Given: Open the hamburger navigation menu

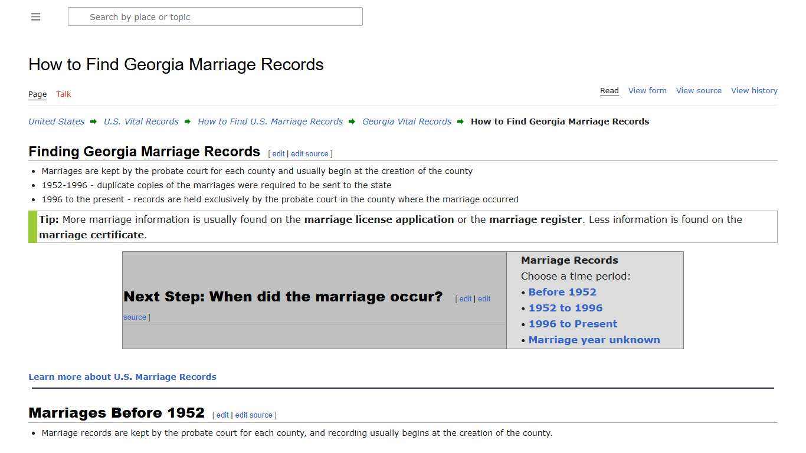Looking at the screenshot, I should tap(35, 17).
